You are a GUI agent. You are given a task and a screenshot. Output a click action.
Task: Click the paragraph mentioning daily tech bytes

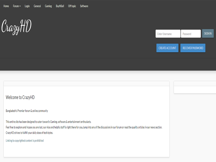point(29,133)
